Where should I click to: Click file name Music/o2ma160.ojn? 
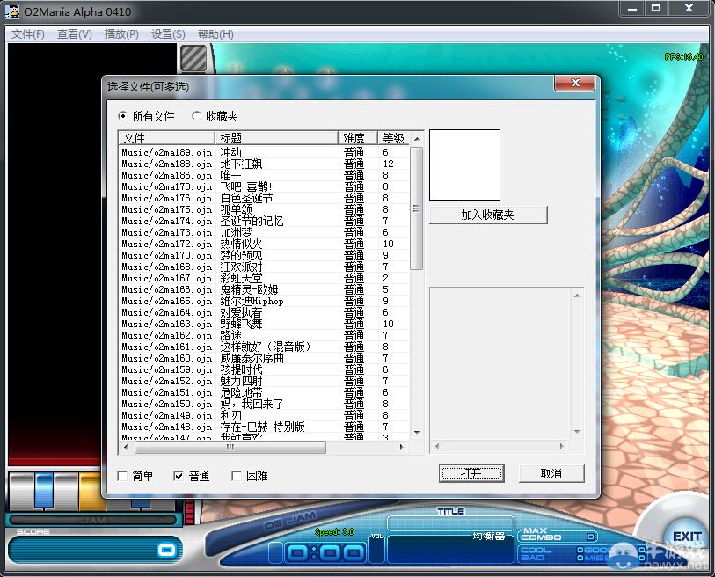click(167, 358)
